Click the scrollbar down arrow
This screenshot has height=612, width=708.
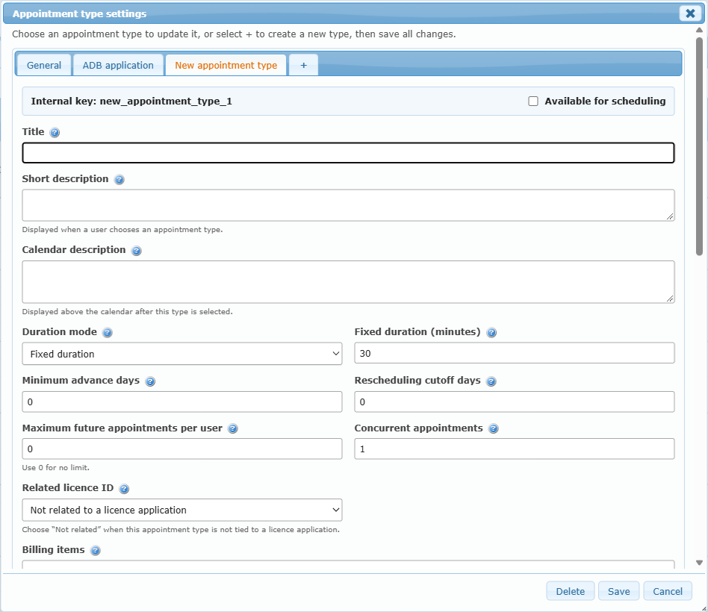tap(700, 563)
